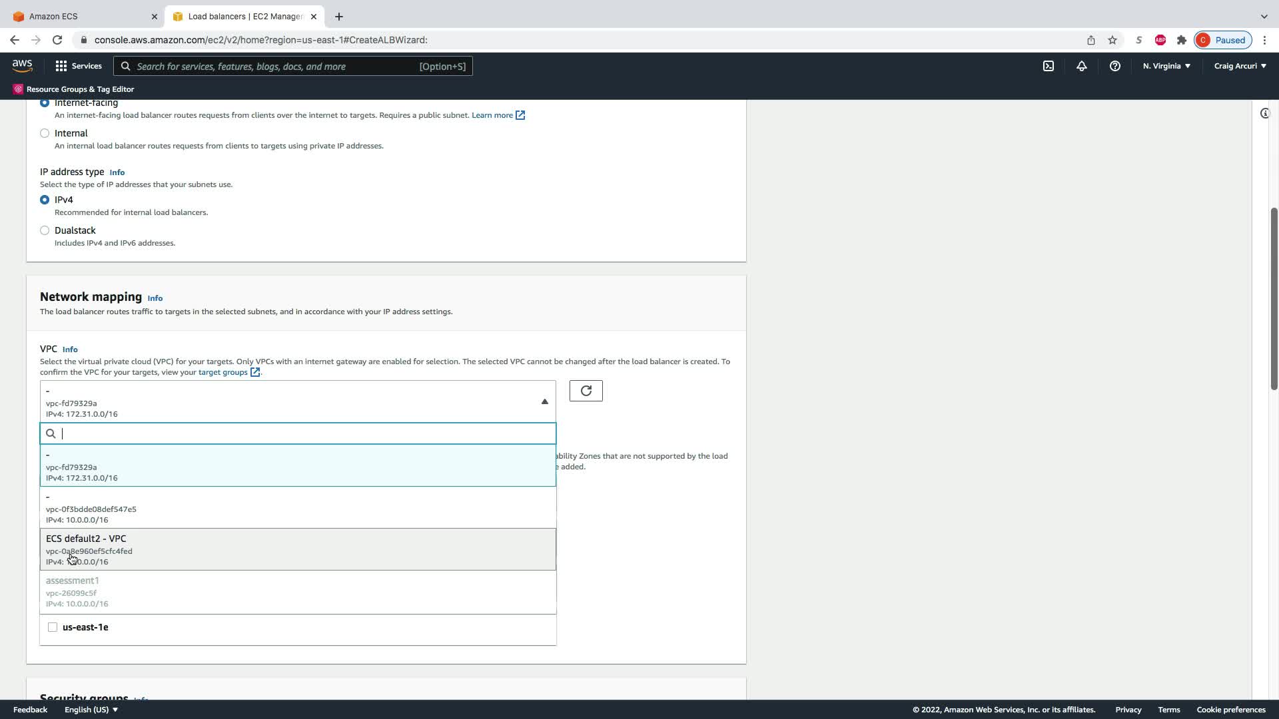Refresh the VPC list
The image size is (1279, 719).
click(x=586, y=391)
